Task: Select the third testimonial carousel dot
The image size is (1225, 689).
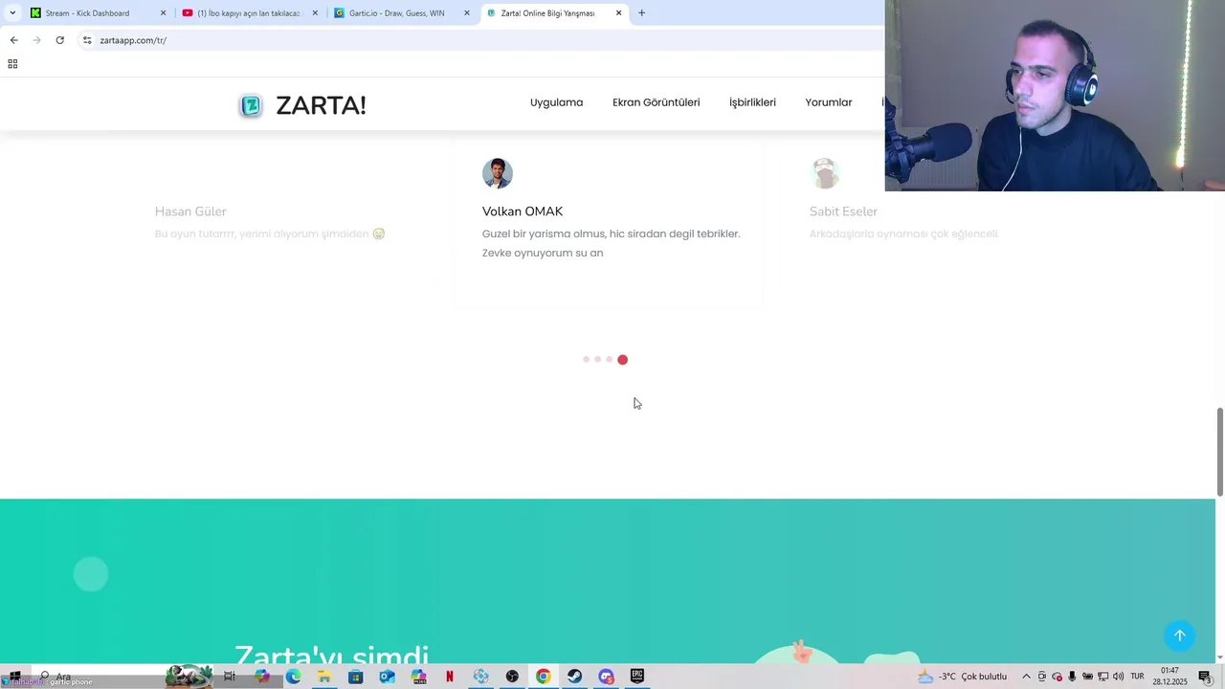Action: [609, 360]
